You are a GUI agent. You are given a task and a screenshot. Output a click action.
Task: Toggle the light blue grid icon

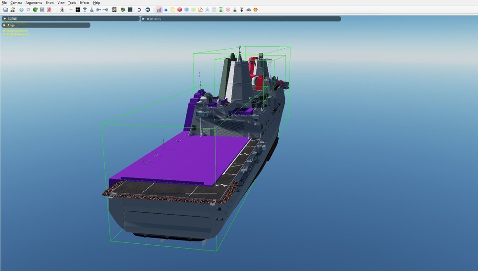point(214,10)
